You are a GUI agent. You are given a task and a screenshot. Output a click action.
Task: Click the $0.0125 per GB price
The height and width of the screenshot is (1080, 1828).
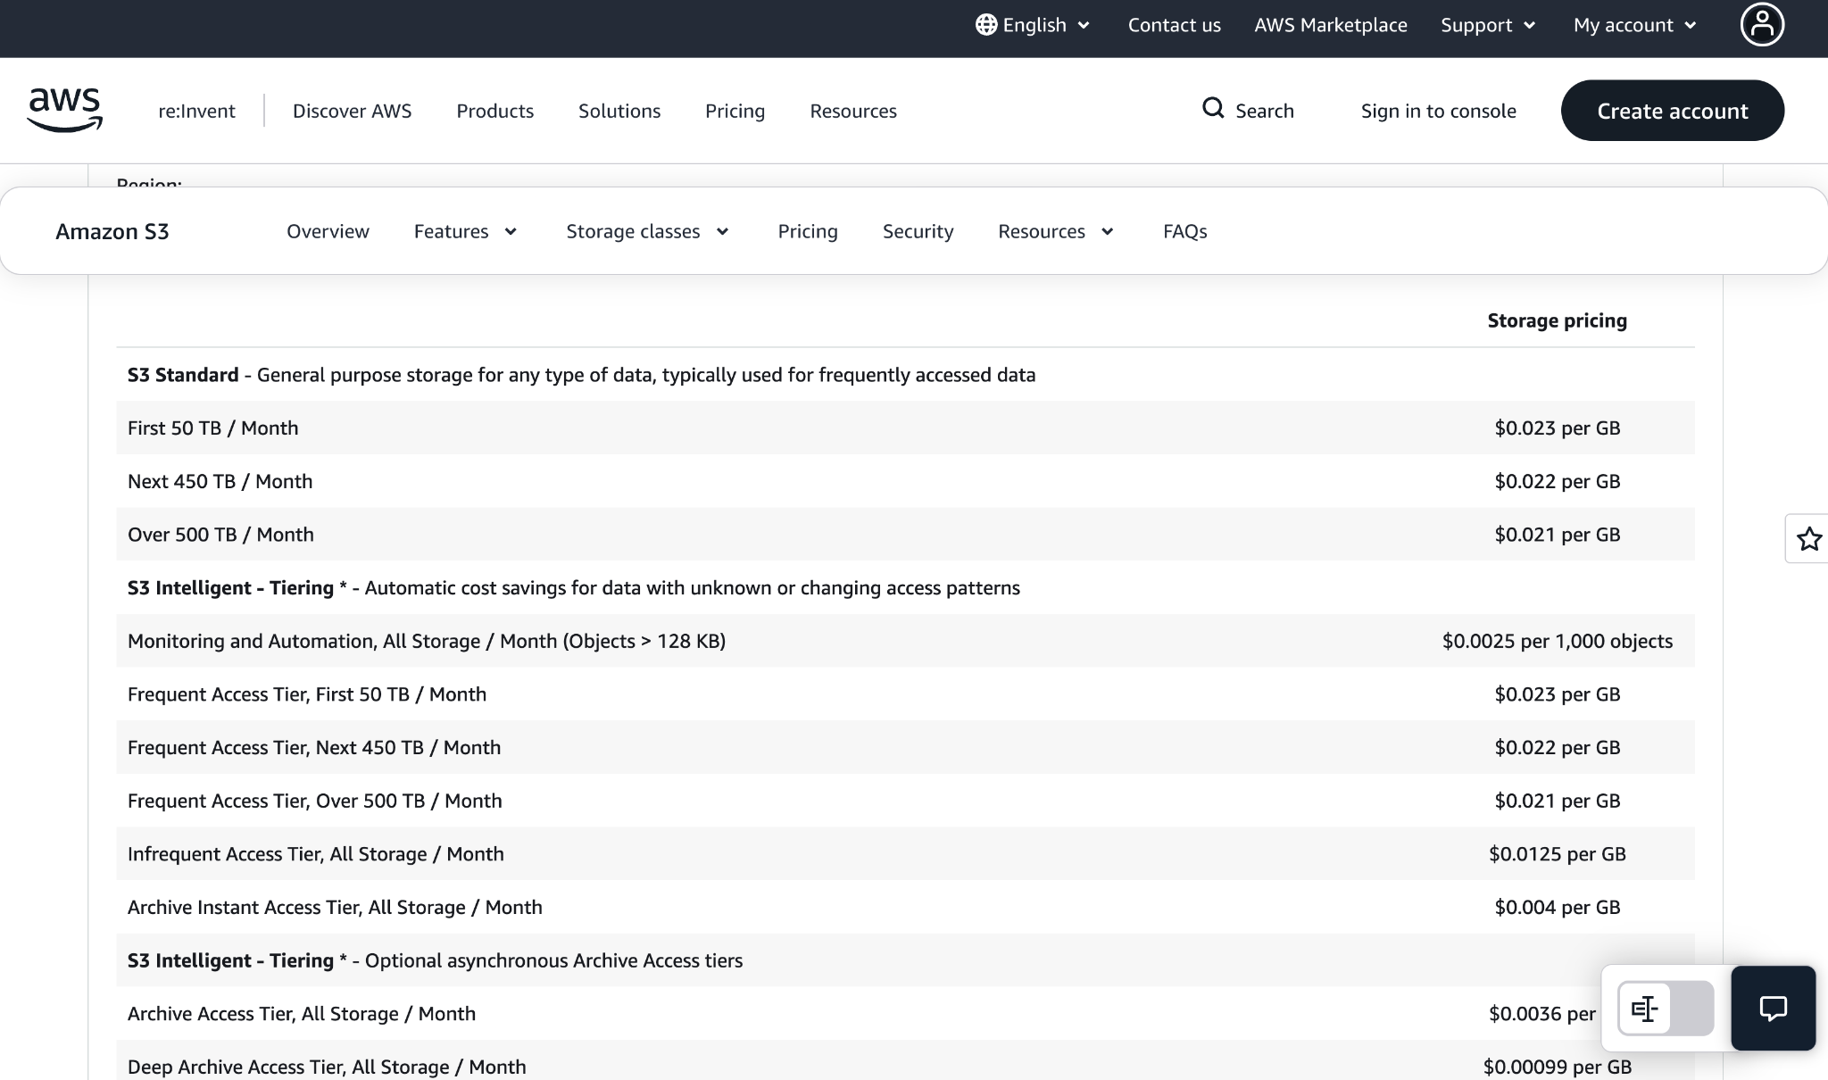tap(1557, 854)
